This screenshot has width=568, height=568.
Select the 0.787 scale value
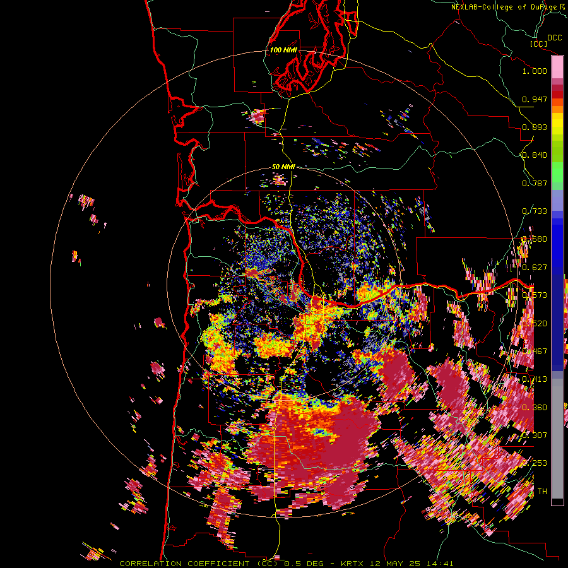tap(535, 183)
